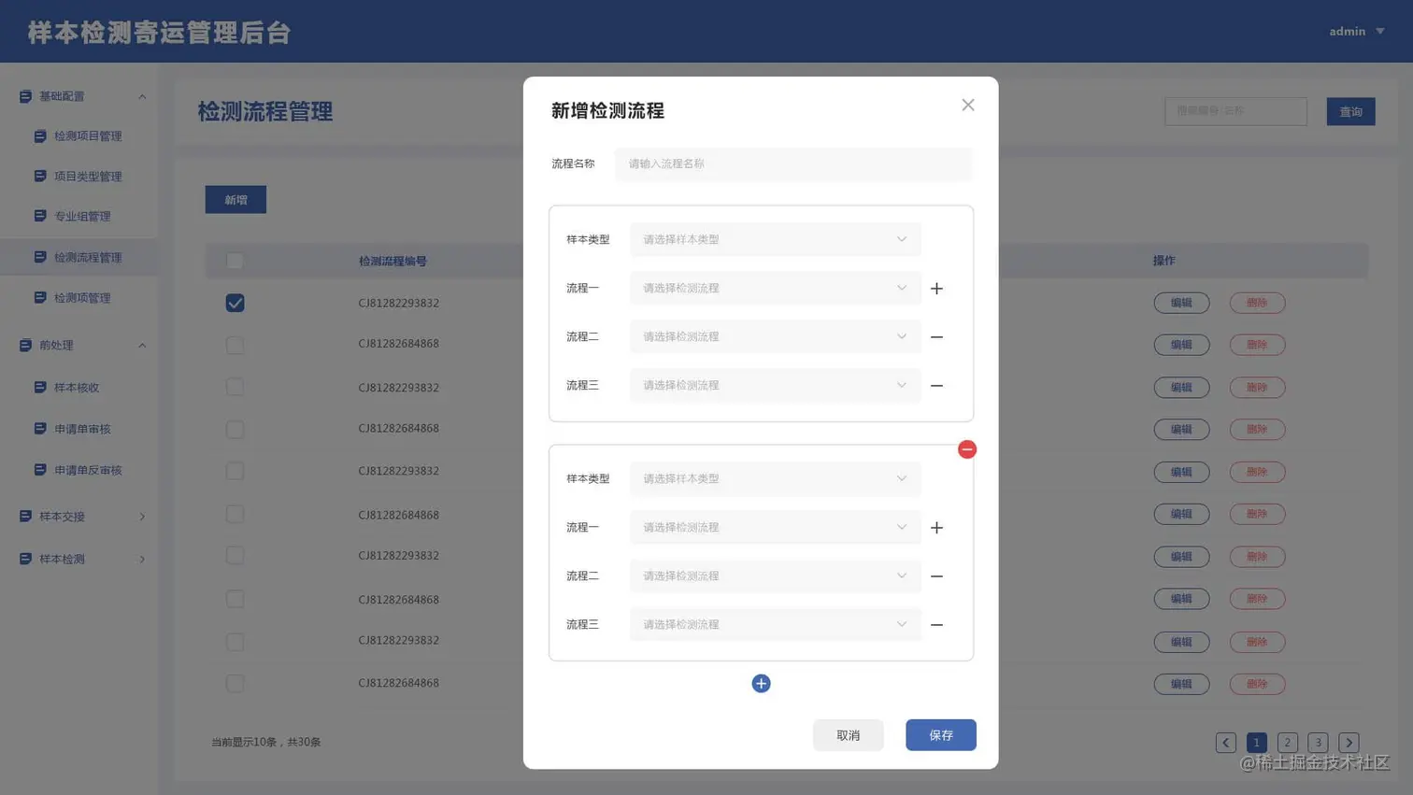Click the minus icon beside 流程二 in the second sample group
Screen dimensions: 1413x795
click(x=936, y=576)
